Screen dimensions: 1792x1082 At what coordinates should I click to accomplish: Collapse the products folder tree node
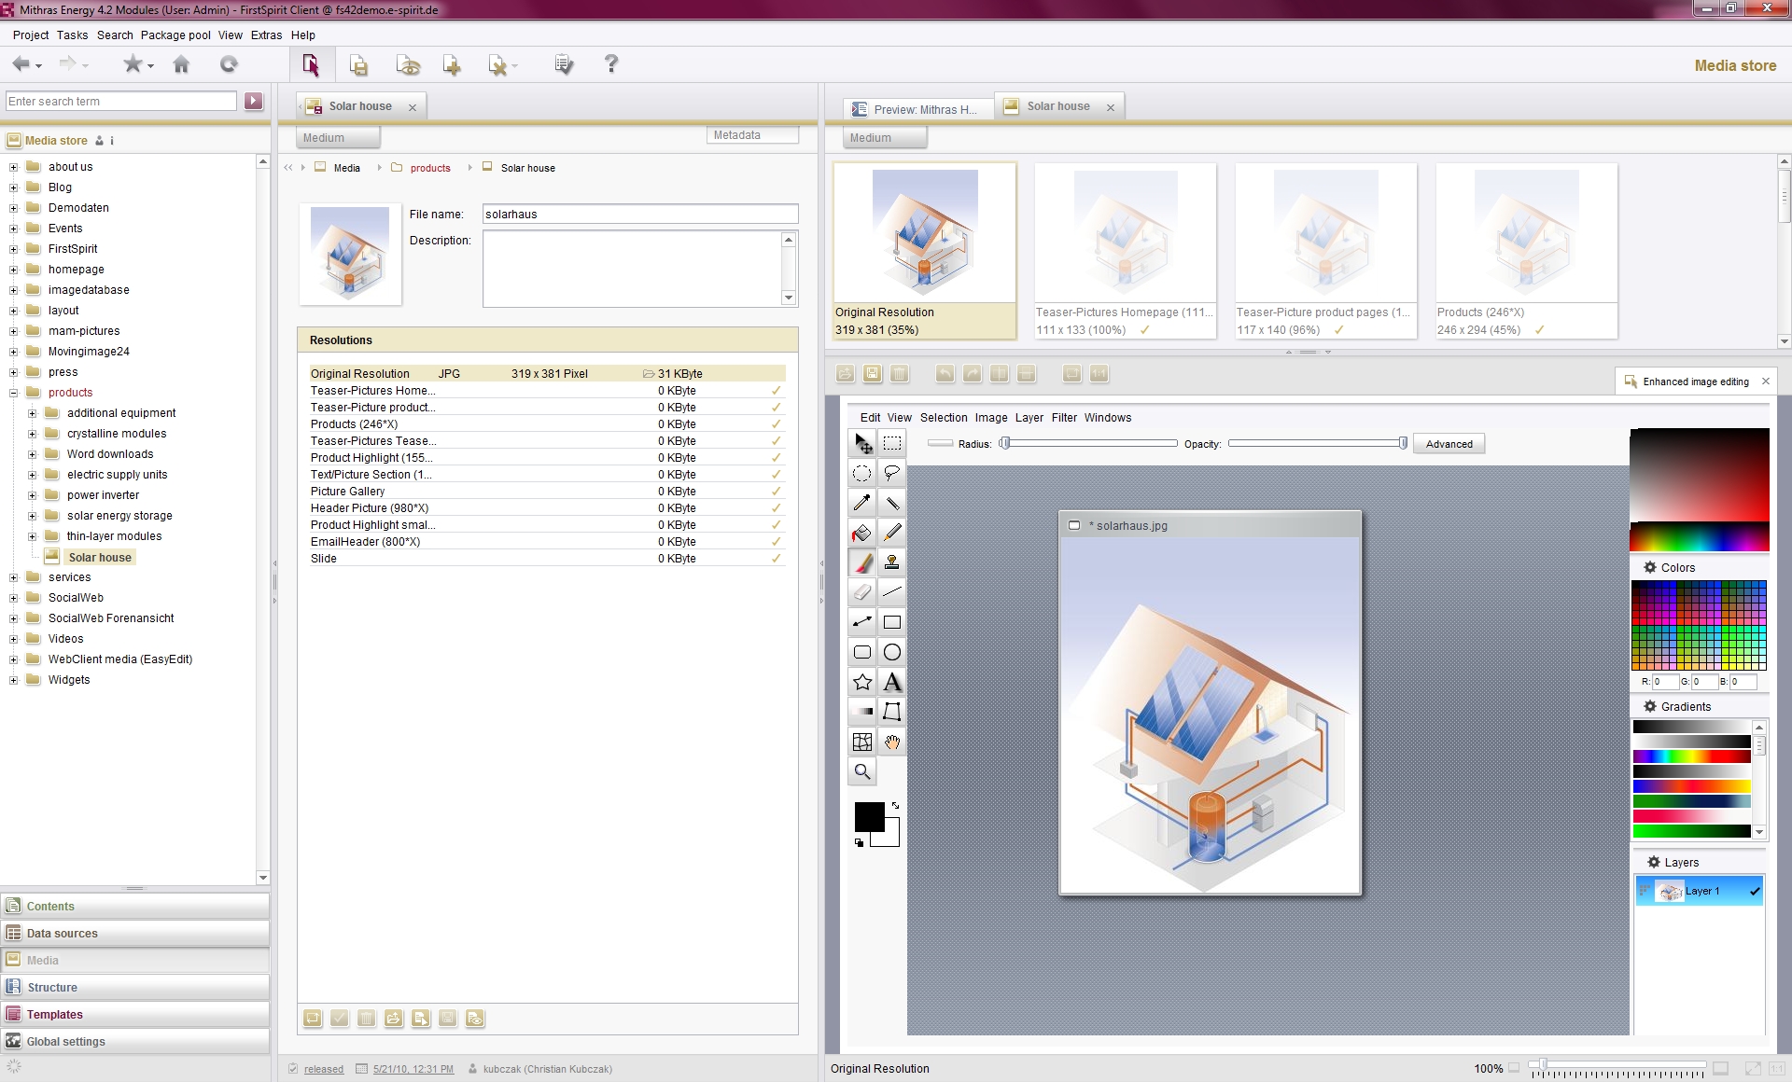[14, 393]
